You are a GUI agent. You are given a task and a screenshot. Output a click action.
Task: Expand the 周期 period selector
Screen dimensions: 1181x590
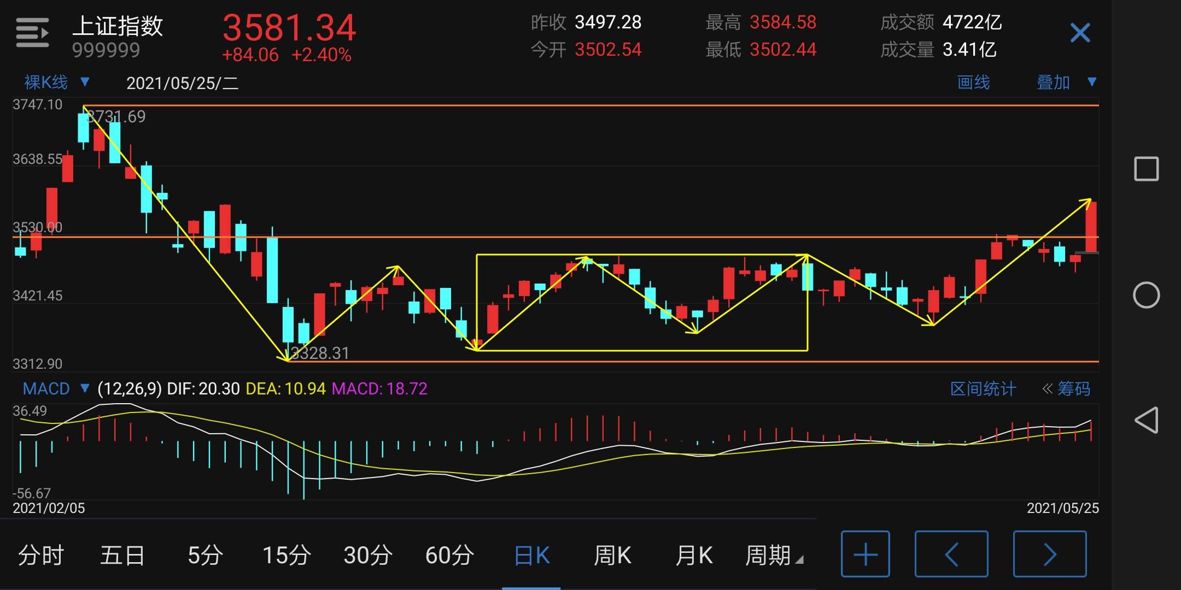pyautogui.click(x=774, y=555)
